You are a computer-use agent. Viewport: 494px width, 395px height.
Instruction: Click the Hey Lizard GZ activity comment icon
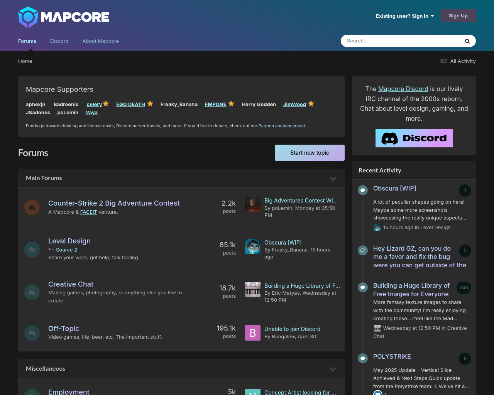(363, 250)
